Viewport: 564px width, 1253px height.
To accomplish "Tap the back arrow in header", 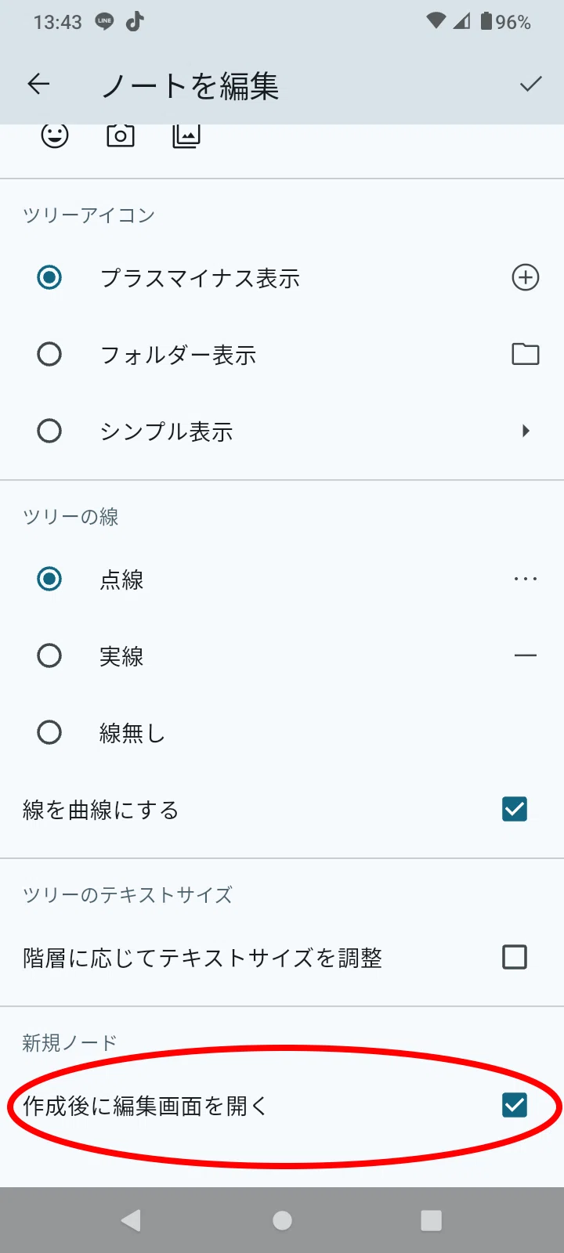I will coord(38,85).
